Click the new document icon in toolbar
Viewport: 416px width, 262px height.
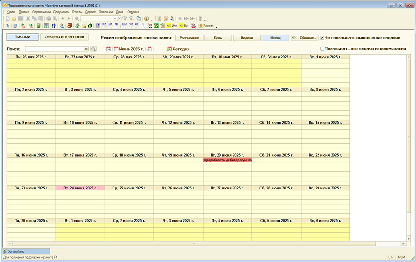pyautogui.click(x=8, y=18)
